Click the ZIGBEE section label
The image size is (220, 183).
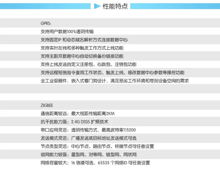click(x=47, y=105)
